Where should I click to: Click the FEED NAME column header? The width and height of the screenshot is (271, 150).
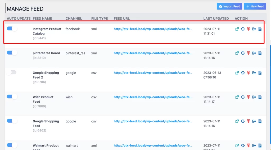[x=42, y=19]
